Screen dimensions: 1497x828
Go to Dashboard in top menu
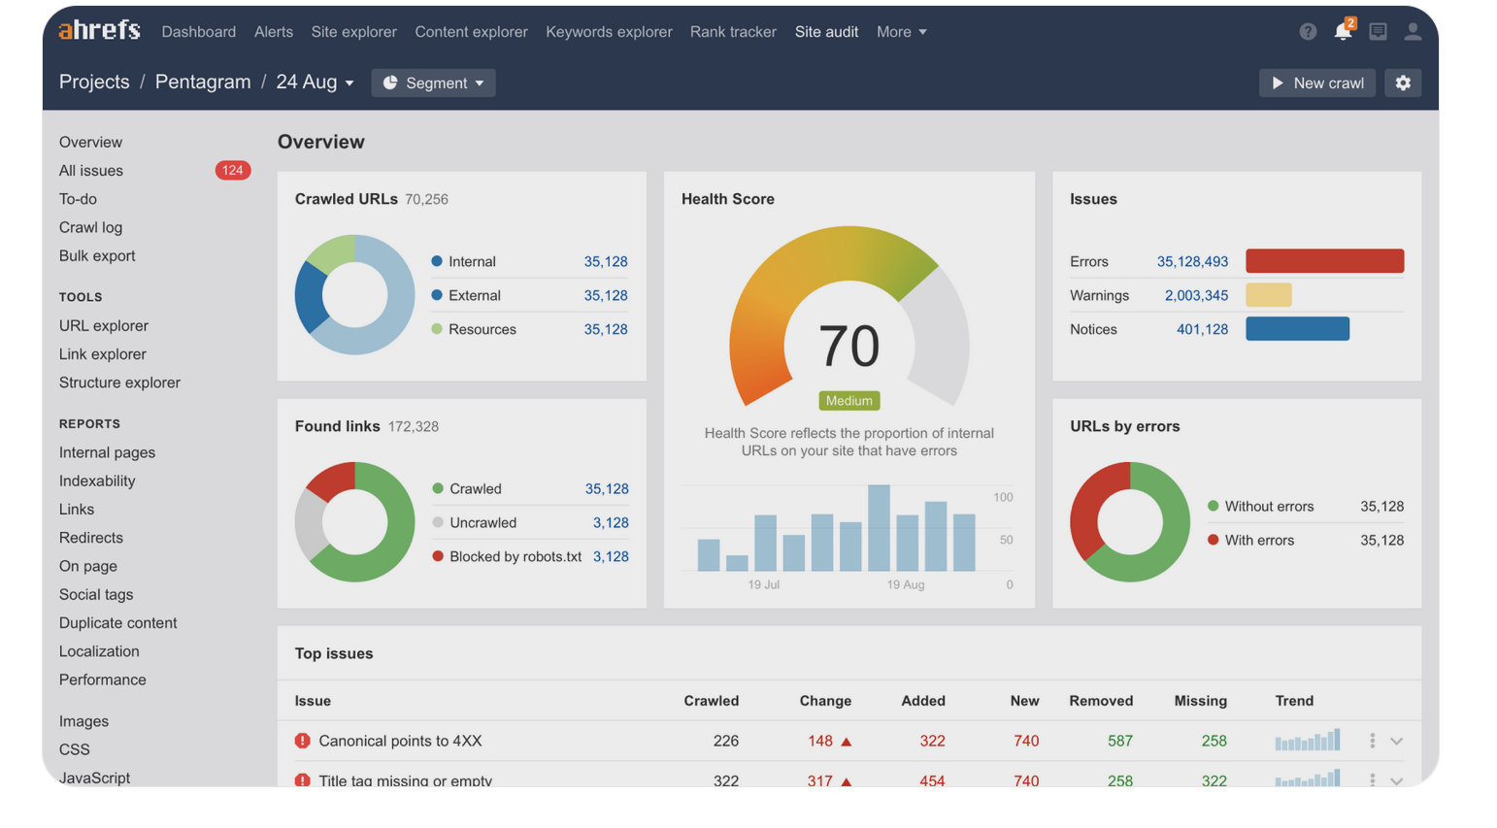coord(199,32)
